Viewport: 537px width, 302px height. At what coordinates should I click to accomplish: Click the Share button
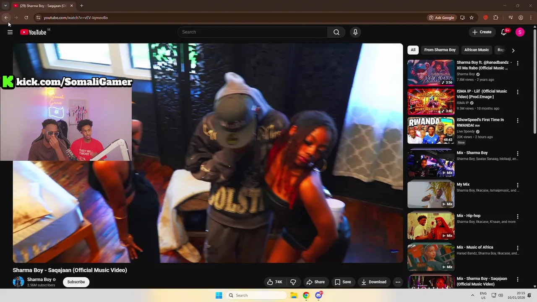point(315,282)
